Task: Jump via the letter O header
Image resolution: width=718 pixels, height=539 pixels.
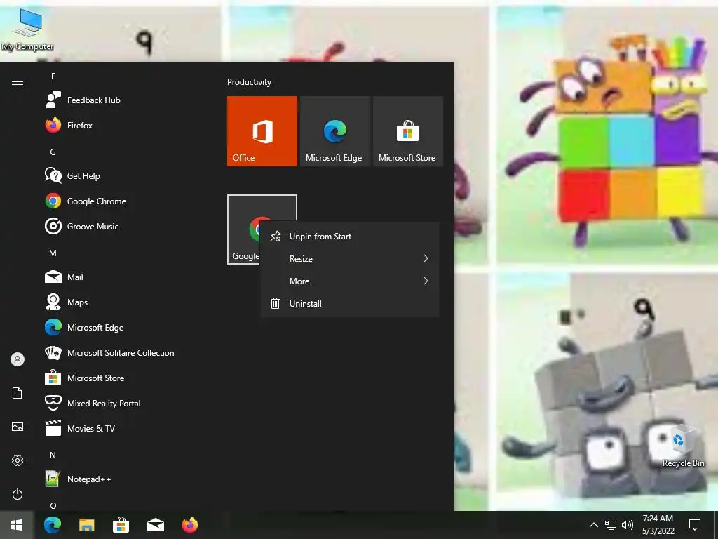Action: pos(53,505)
